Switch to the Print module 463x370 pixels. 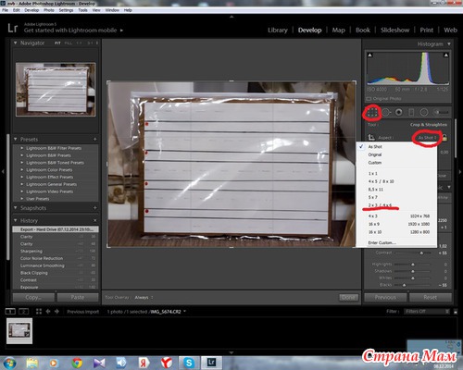point(427,31)
